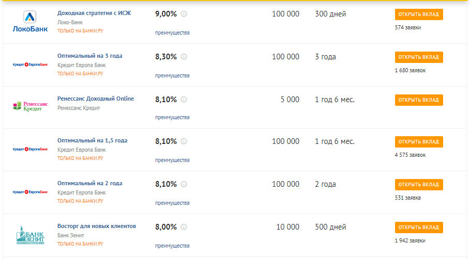
Task: Expand преимущества under Оптимальный на 3 года
Action: (172, 75)
